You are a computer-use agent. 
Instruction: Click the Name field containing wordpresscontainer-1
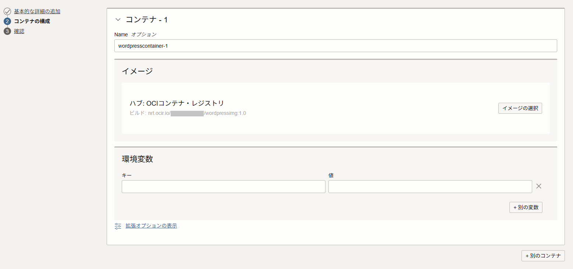335,46
